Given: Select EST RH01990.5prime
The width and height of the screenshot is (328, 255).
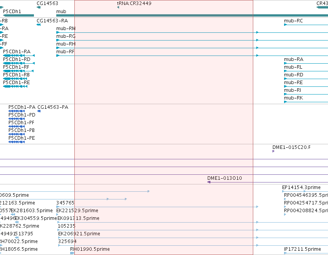Looking at the screenshot, I should click(90, 249).
